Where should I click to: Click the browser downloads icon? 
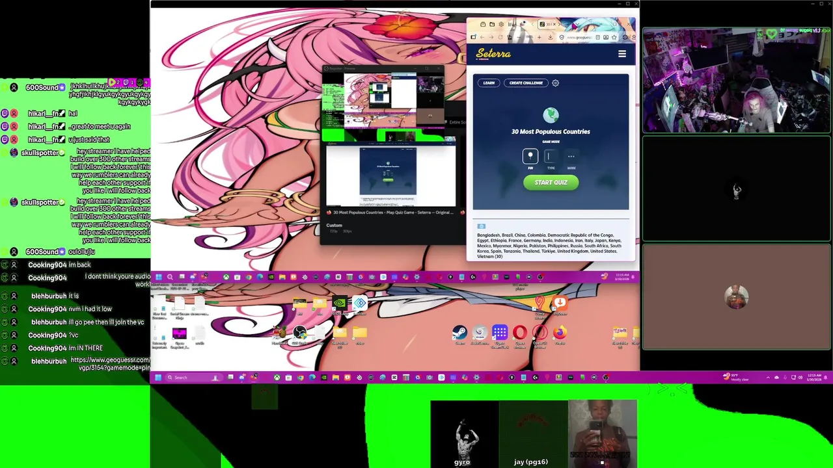tap(551, 37)
